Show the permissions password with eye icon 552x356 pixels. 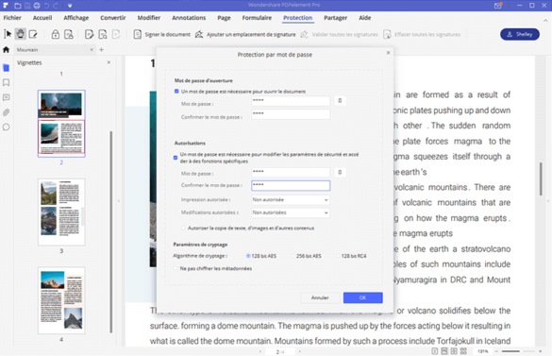point(340,172)
